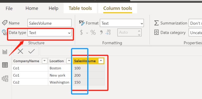Image resolution: width=202 pixels, height=99 pixels.
Task: Commit formula with checkmark icon
Action: click(32, 51)
